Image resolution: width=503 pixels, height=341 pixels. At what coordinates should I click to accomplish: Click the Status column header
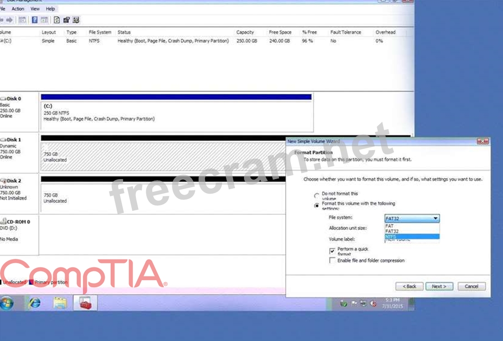(124, 32)
